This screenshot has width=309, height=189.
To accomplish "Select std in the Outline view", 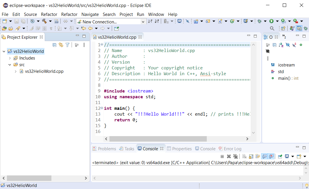I will point(278,72).
